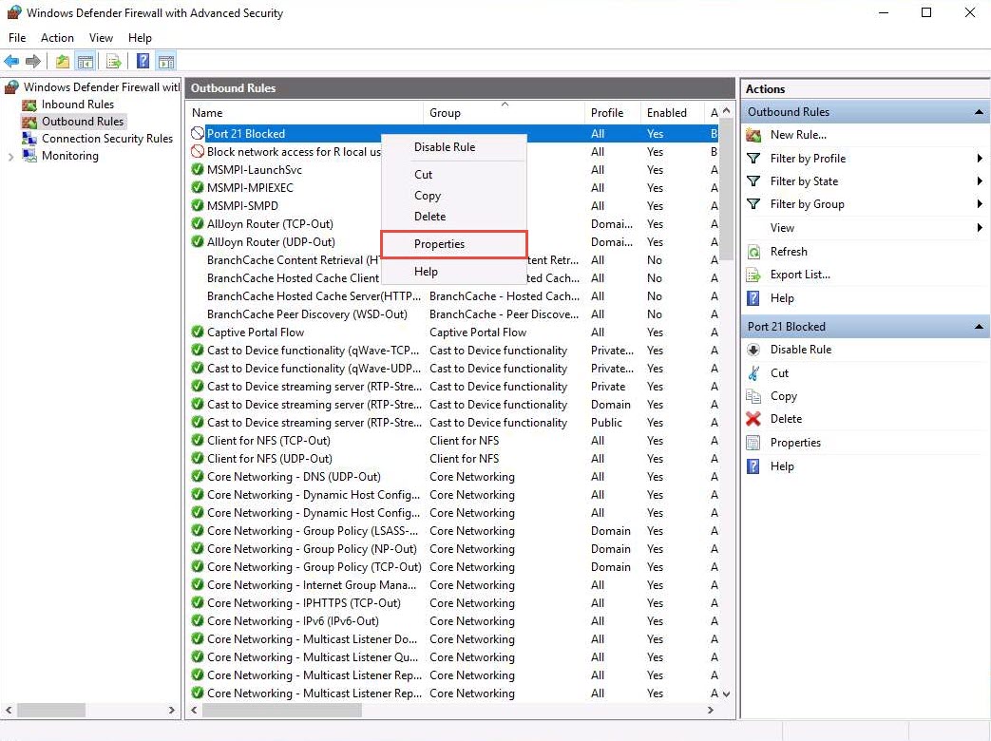Click the Connection Security Rules tree icon

tap(29, 139)
